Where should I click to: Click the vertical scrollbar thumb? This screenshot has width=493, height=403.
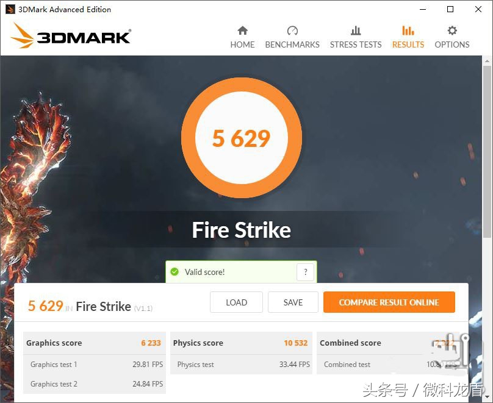point(487,152)
